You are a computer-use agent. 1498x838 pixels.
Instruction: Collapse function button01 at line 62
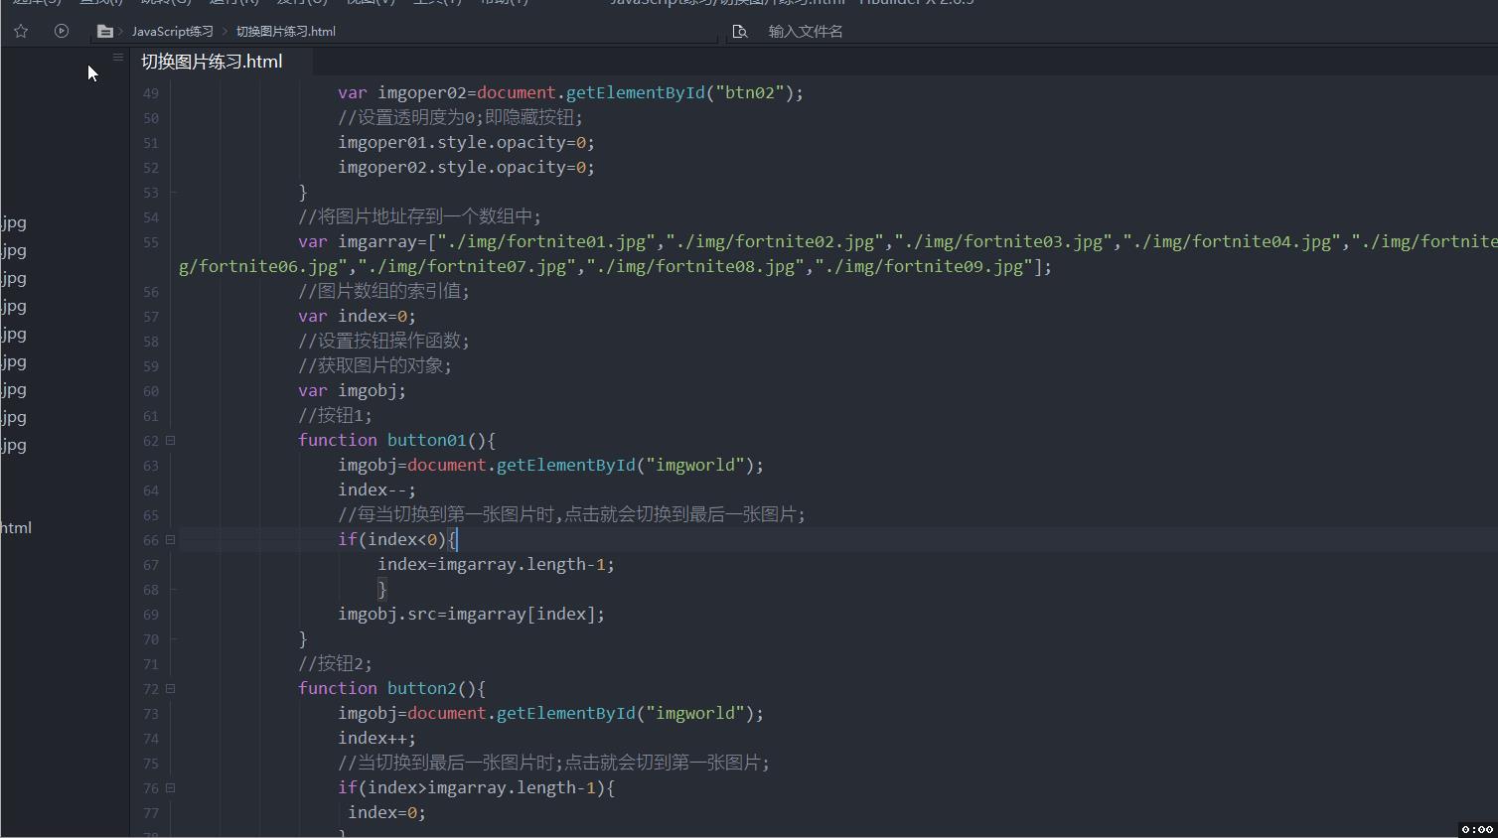coord(170,440)
